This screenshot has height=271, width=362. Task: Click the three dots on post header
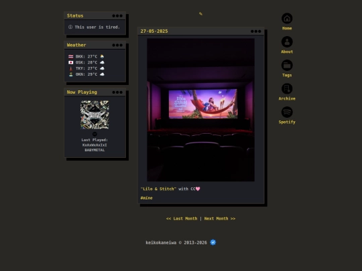[x=256, y=31]
